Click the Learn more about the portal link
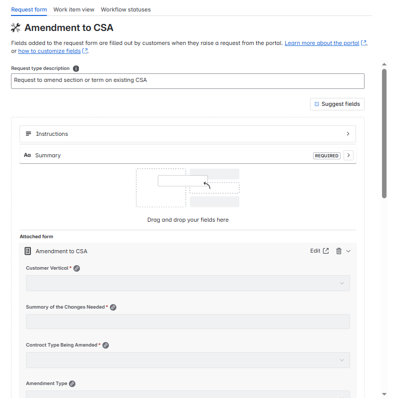The image size is (401, 406). coord(322,42)
